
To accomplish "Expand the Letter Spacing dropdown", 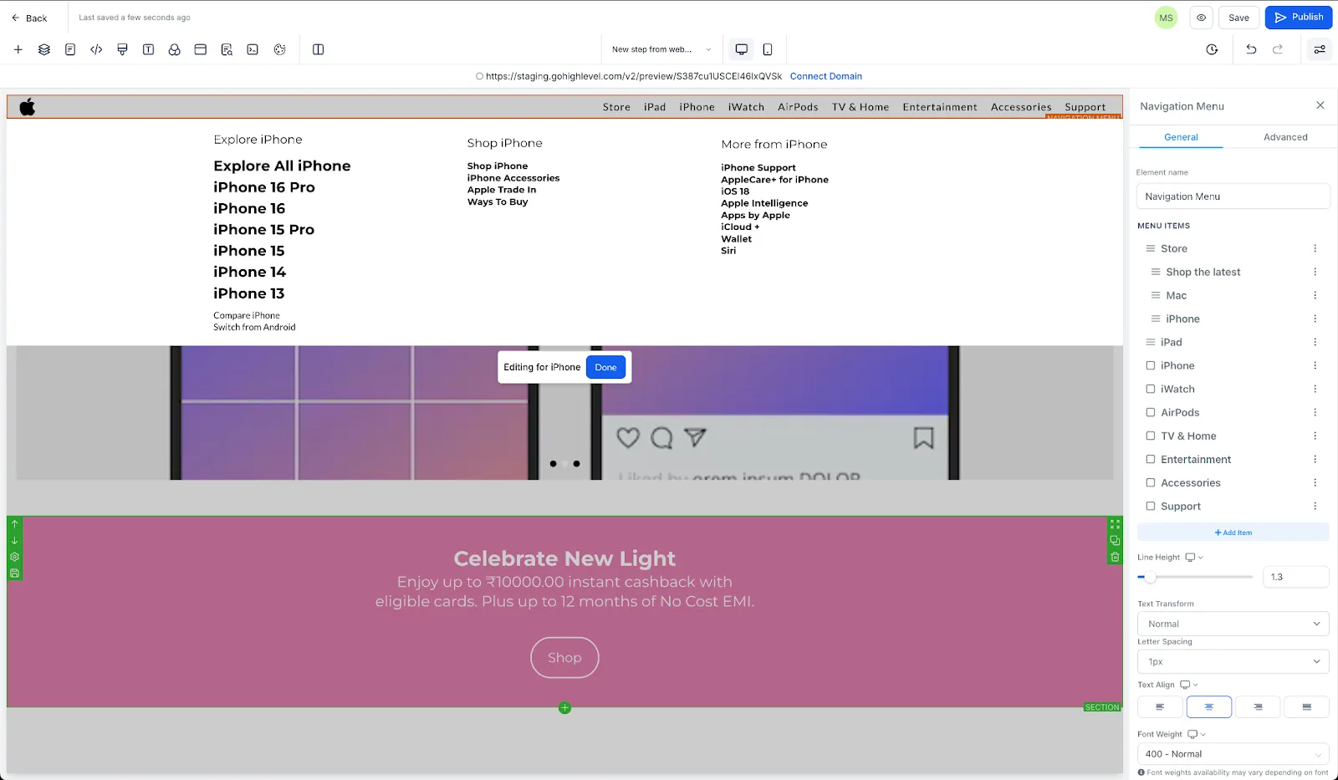I will pos(1233,661).
